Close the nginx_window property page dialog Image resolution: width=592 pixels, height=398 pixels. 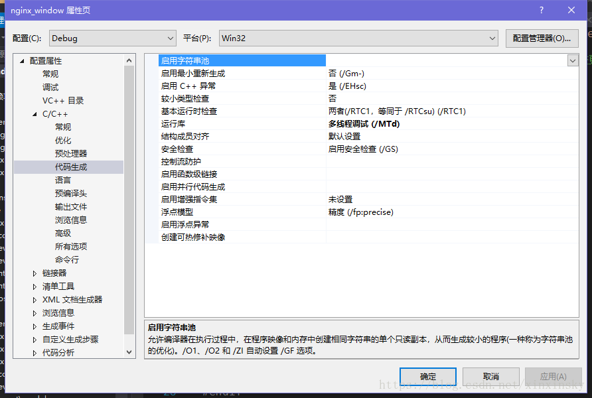click(x=571, y=10)
